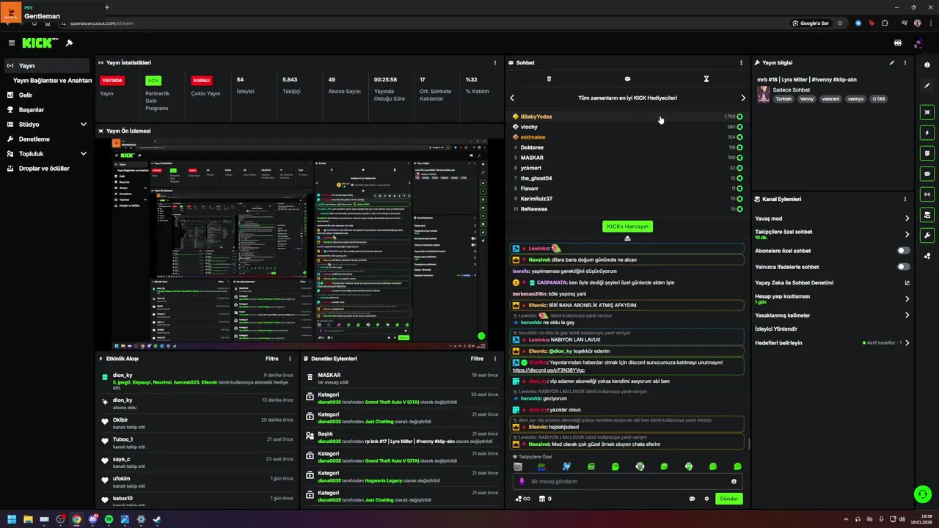Click Yapay Zeka ile Sohbet Denetimi external icon

coord(907,282)
